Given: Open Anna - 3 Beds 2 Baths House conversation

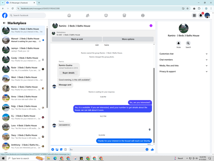Looking at the screenshot, I should click(x=23, y=98).
